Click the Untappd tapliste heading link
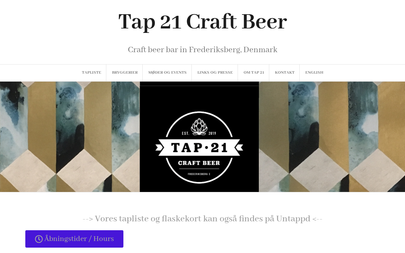Image resolution: width=405 pixels, height=253 pixels. click(202, 219)
